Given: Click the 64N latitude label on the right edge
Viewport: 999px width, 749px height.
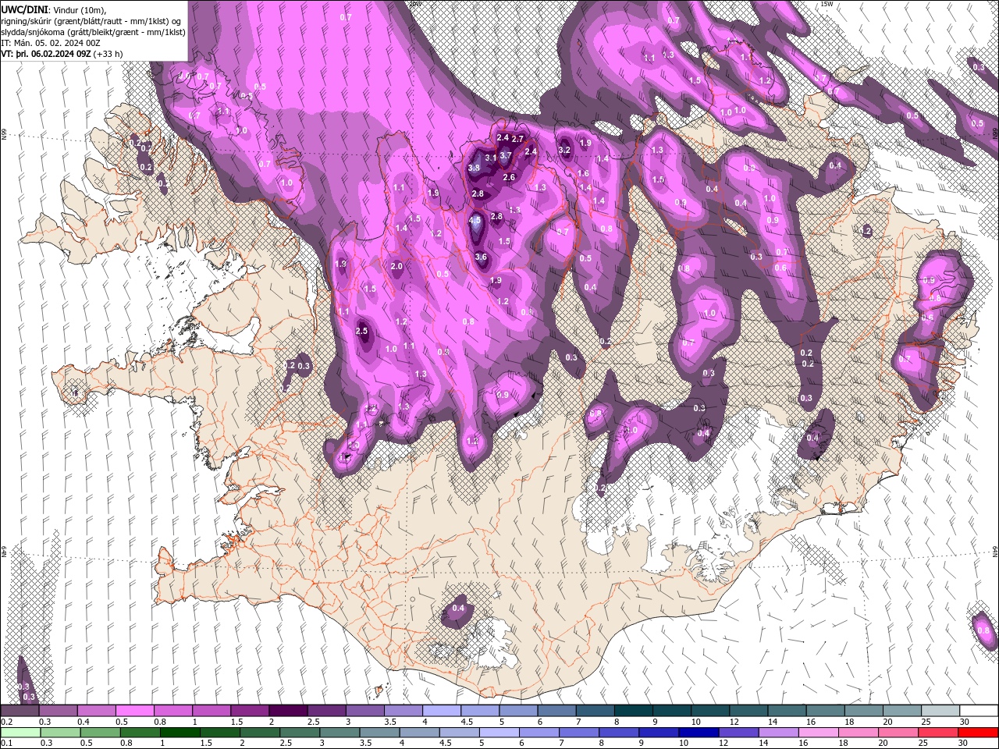Looking at the screenshot, I should coord(995,552).
